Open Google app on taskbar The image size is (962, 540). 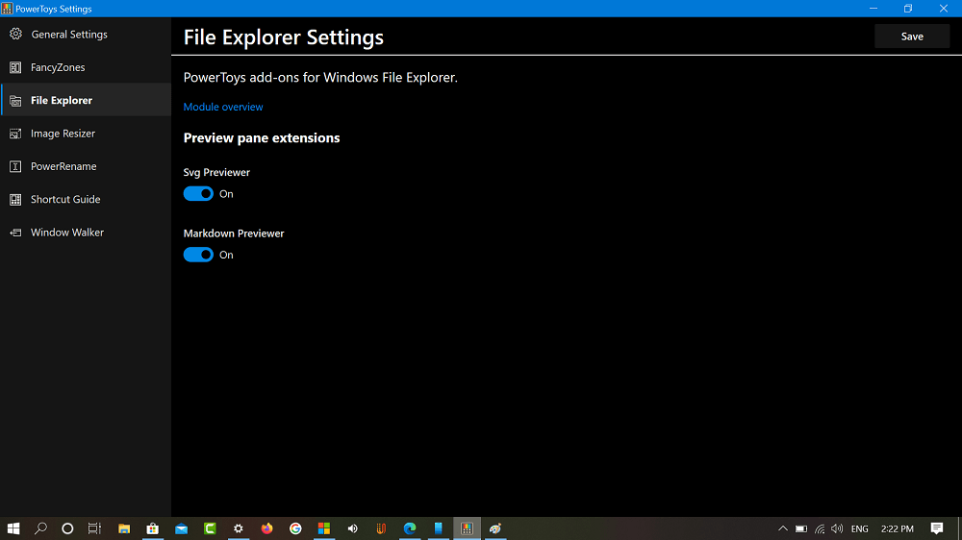[x=295, y=528]
